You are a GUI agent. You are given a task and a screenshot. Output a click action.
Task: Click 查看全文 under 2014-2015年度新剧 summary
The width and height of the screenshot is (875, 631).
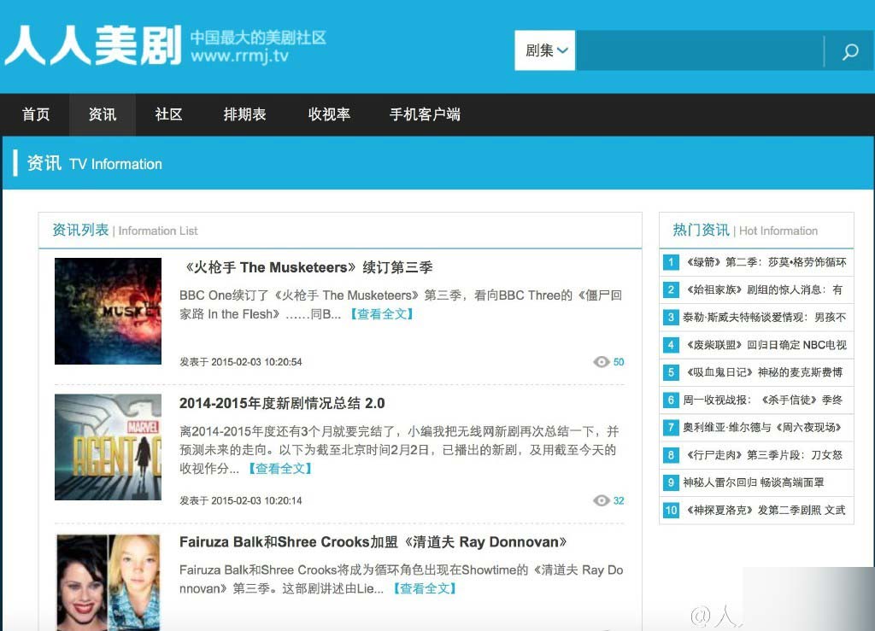280,468
